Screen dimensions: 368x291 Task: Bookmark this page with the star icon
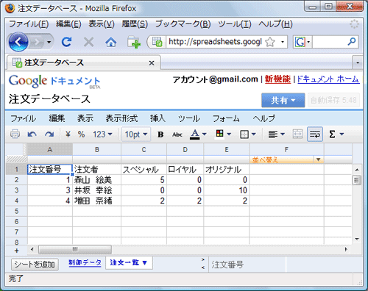(x=270, y=42)
